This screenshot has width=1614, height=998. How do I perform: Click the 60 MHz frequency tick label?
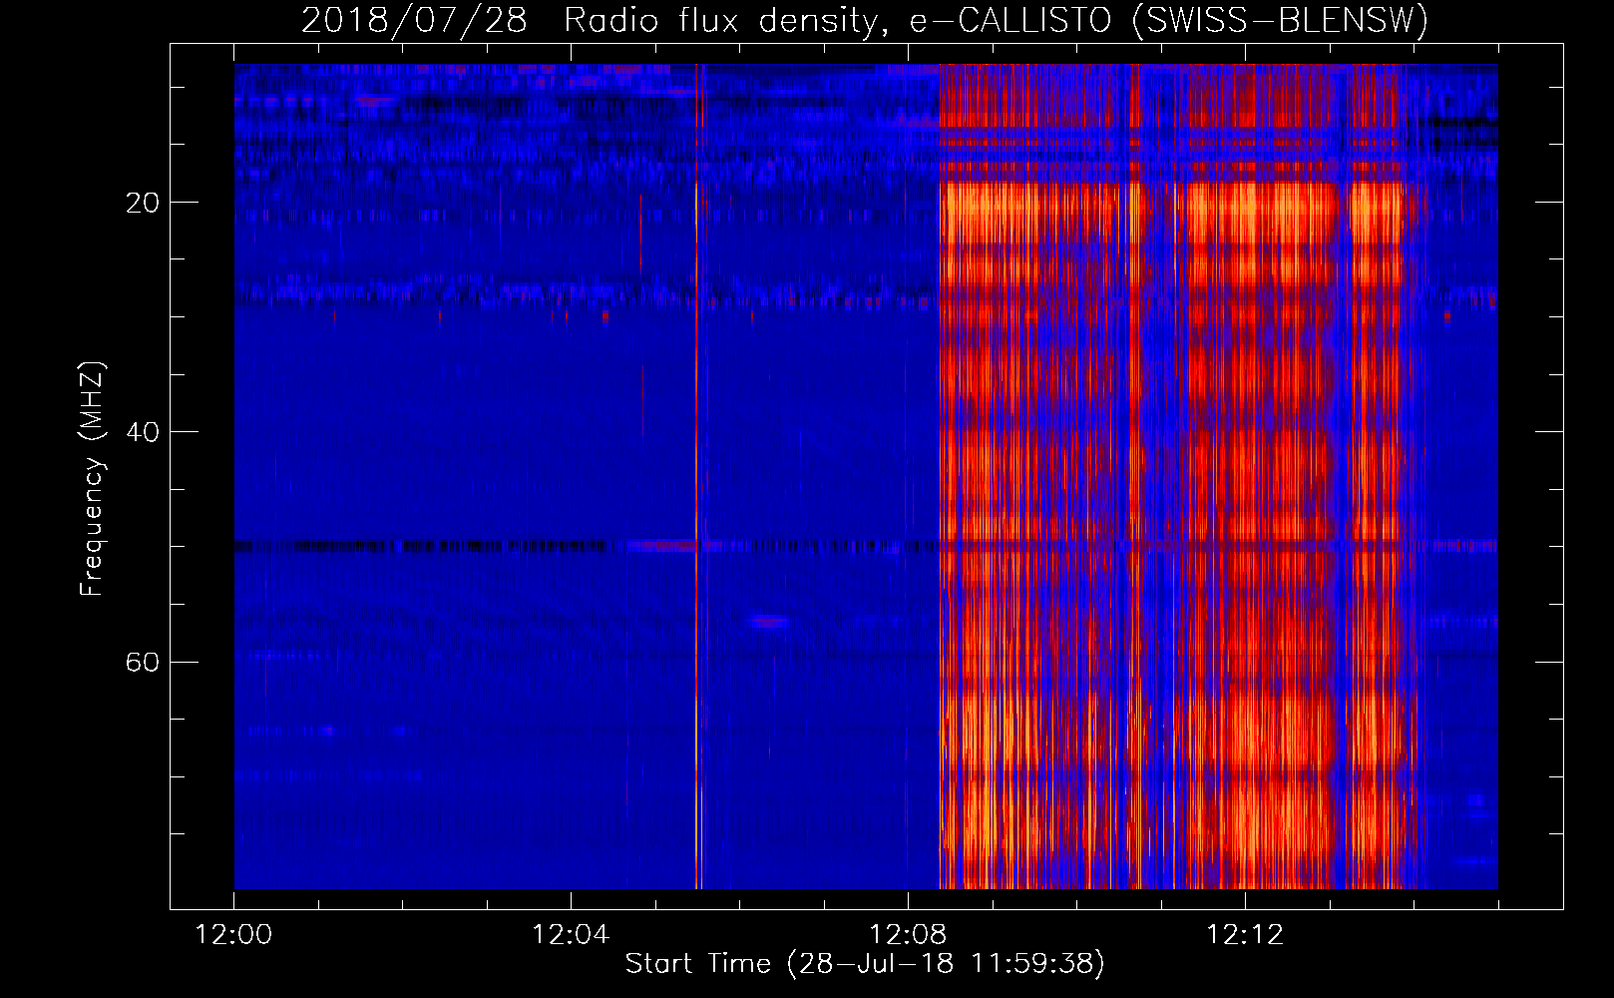[x=142, y=662]
